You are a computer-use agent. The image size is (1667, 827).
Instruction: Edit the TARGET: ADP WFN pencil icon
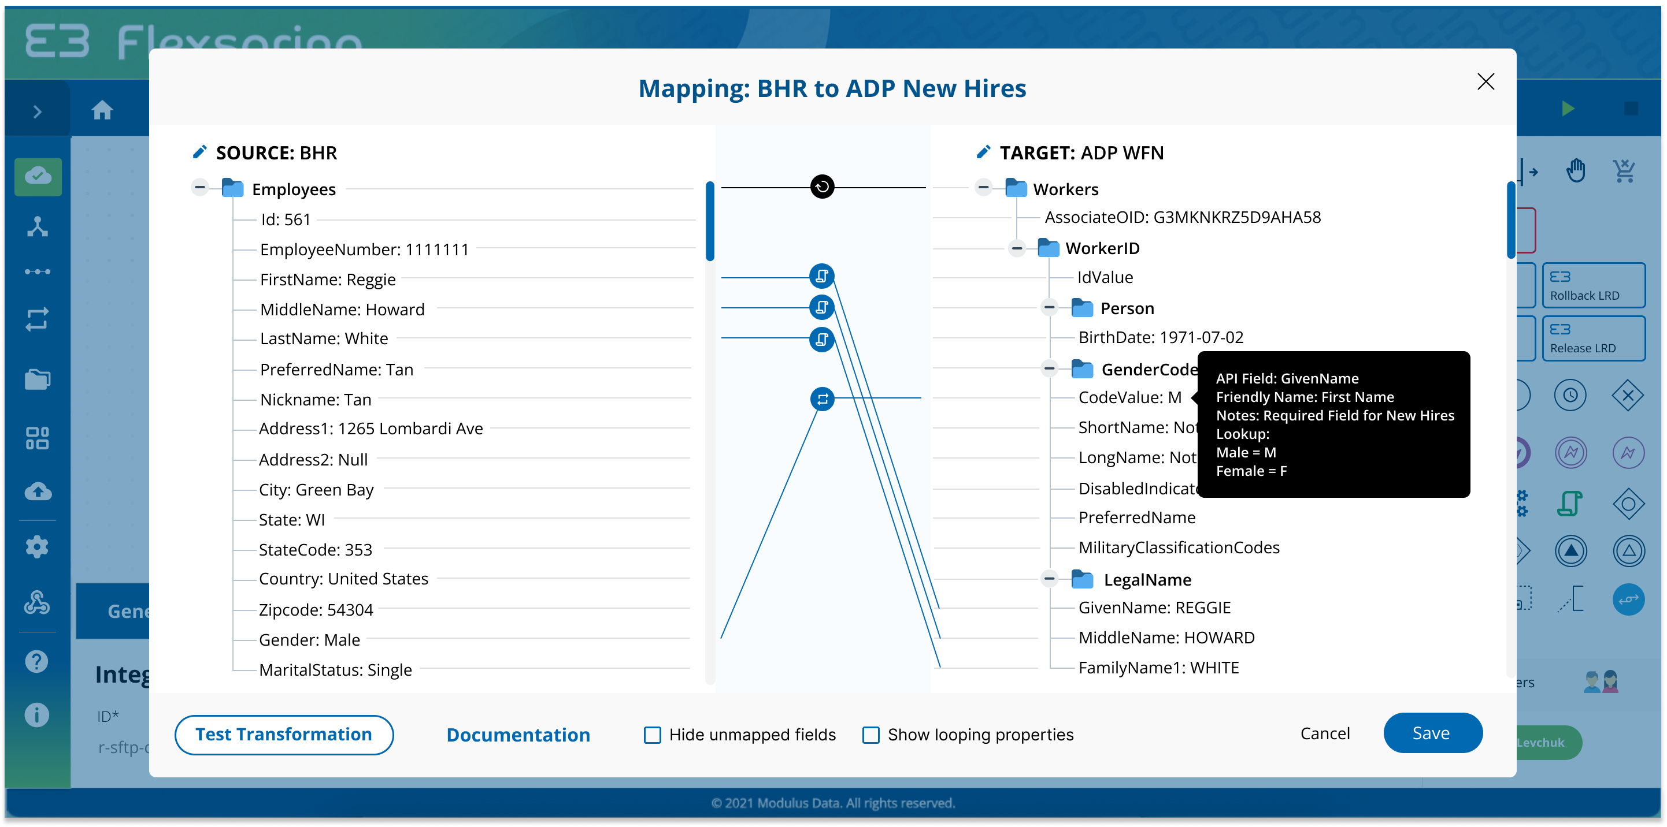[984, 152]
